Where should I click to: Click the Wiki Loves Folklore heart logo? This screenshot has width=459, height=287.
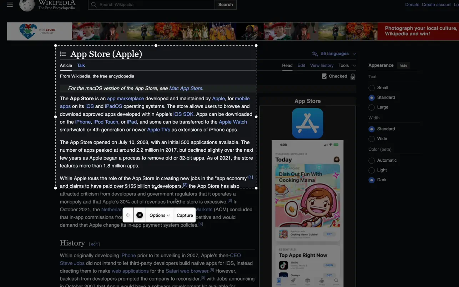tap(28, 31)
